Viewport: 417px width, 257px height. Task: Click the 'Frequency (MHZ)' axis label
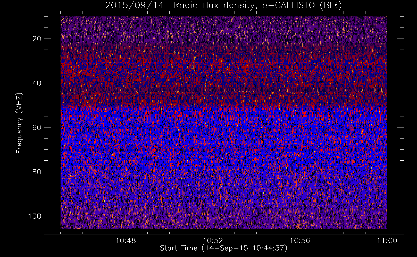19,123
